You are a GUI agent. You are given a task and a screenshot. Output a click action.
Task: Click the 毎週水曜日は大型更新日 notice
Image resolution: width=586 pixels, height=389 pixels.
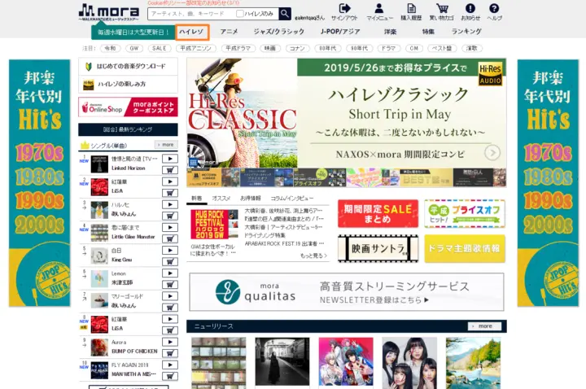[x=133, y=33]
